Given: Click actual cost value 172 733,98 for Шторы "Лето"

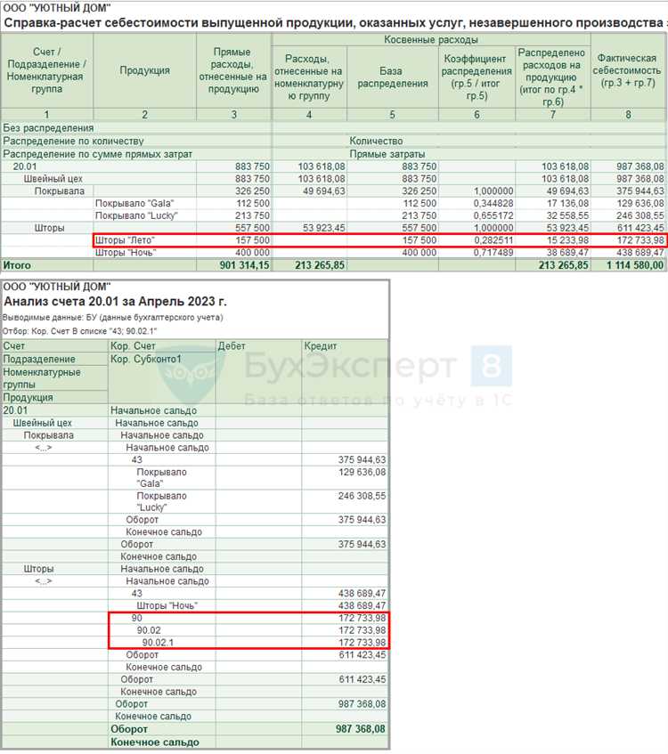Looking at the screenshot, I should click(x=640, y=240).
